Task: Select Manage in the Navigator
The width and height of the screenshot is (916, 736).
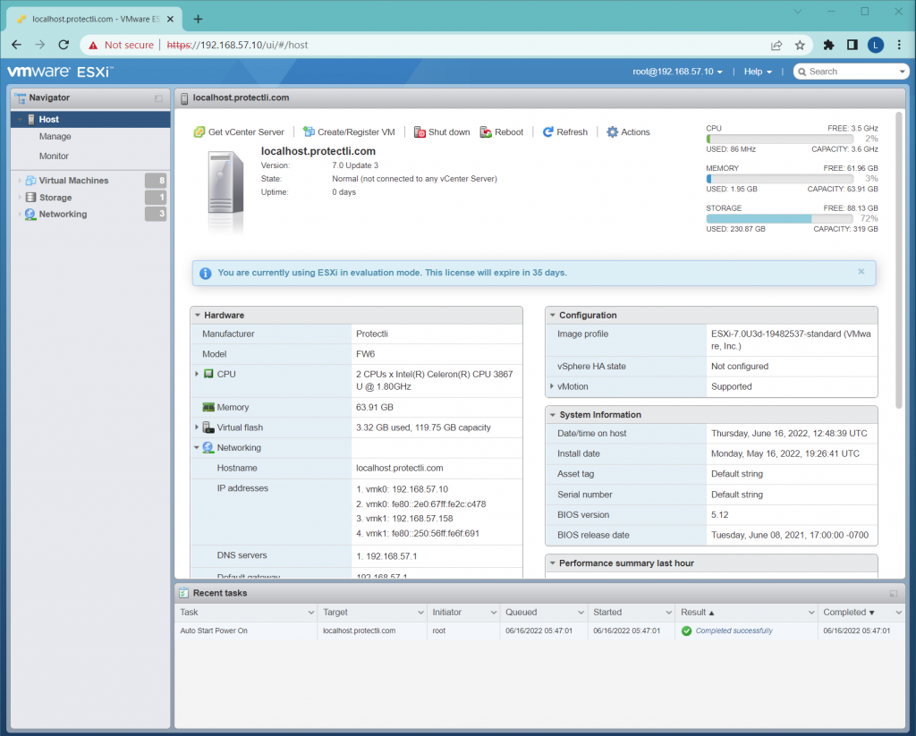Action: tap(55, 137)
